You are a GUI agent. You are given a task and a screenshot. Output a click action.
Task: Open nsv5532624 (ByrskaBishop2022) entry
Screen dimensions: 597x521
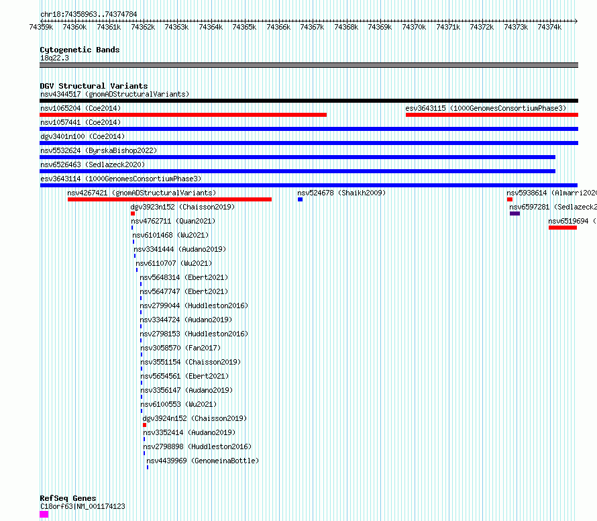(x=99, y=150)
